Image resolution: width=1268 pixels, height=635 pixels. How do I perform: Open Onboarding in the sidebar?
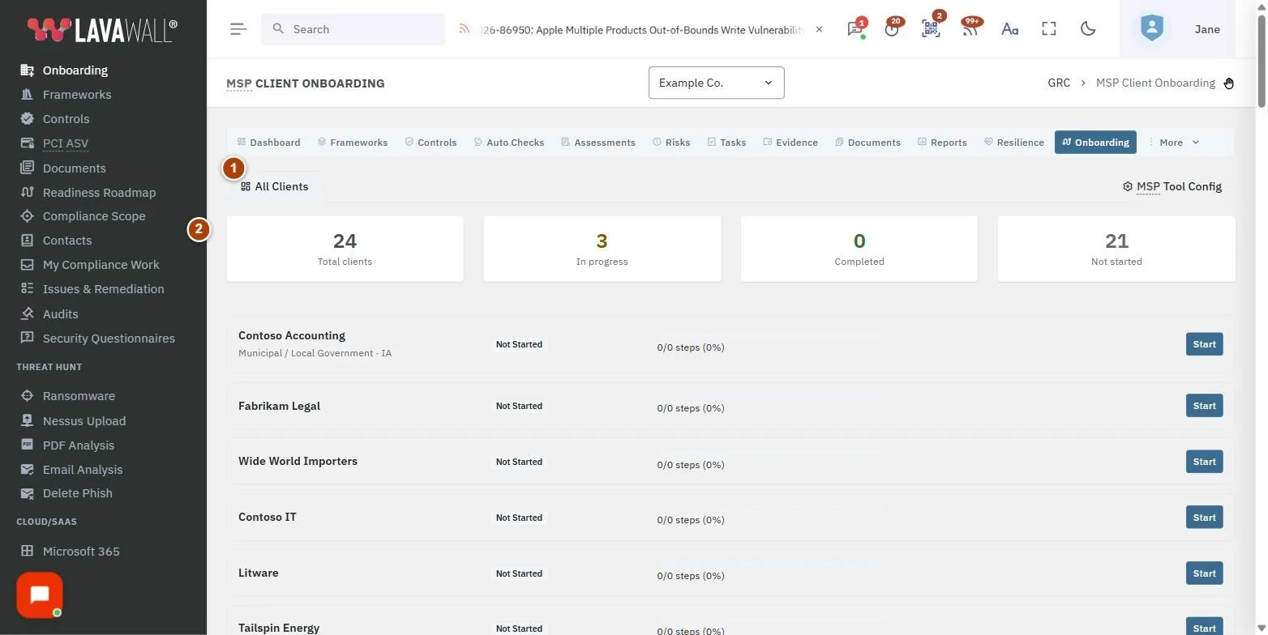(x=75, y=70)
